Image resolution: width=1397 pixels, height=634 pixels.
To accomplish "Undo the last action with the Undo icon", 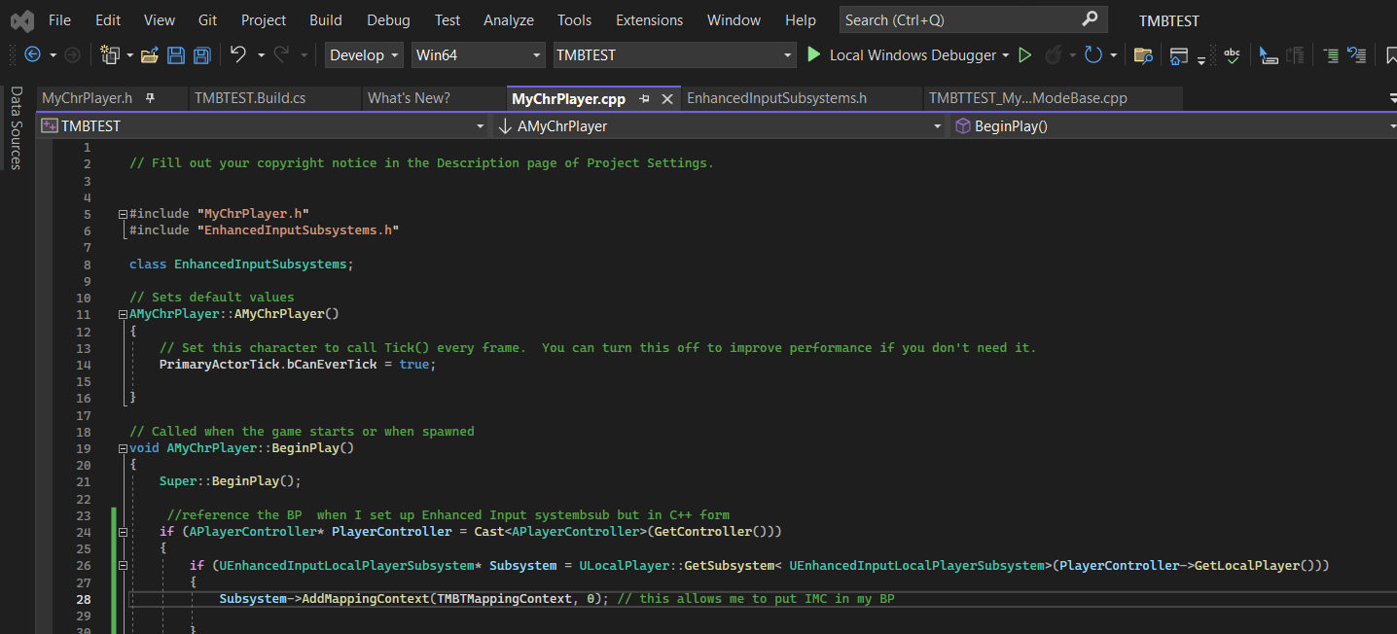I will (238, 55).
